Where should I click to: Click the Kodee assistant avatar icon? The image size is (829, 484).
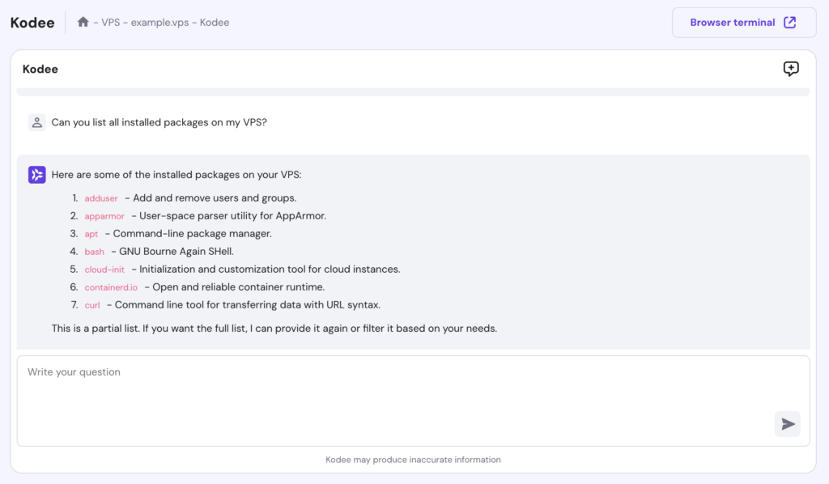click(37, 175)
